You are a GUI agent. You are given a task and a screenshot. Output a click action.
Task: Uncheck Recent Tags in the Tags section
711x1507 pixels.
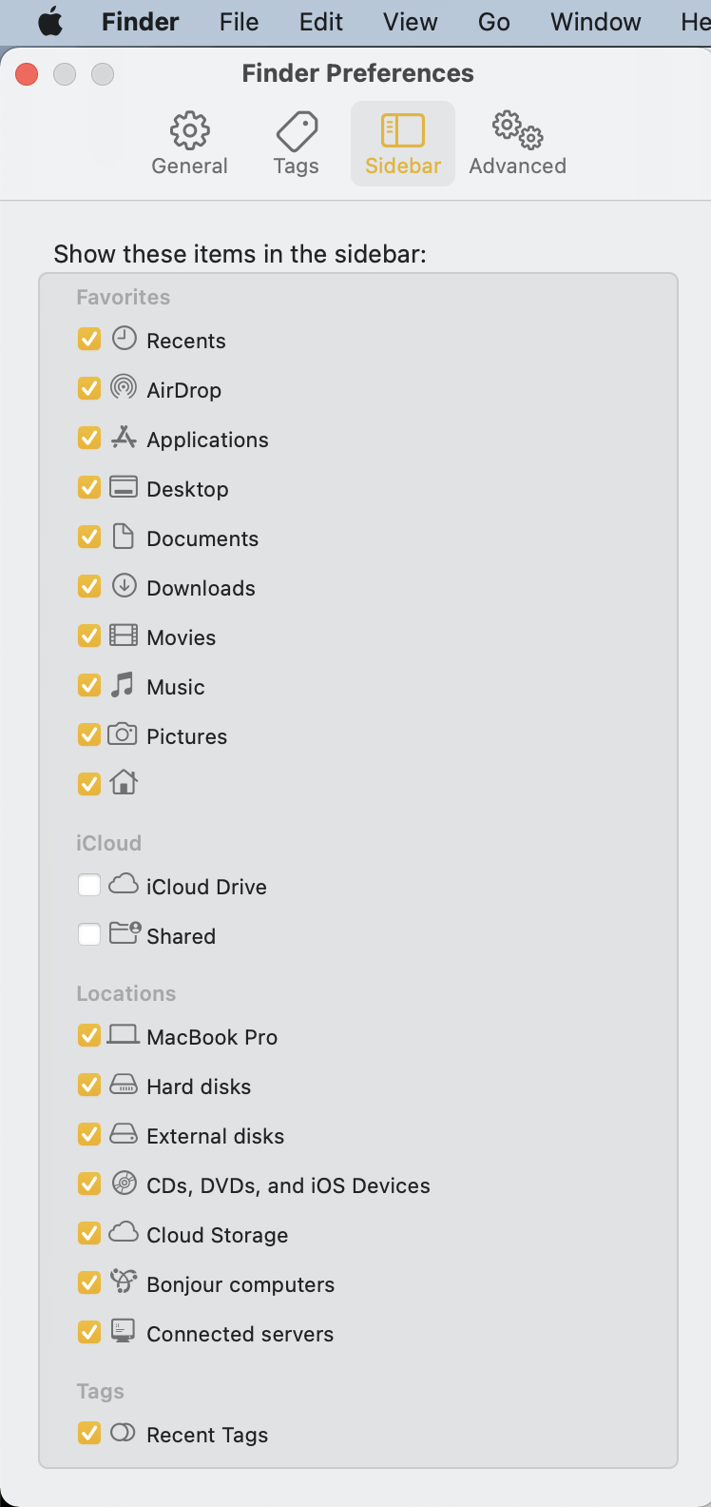(89, 1434)
